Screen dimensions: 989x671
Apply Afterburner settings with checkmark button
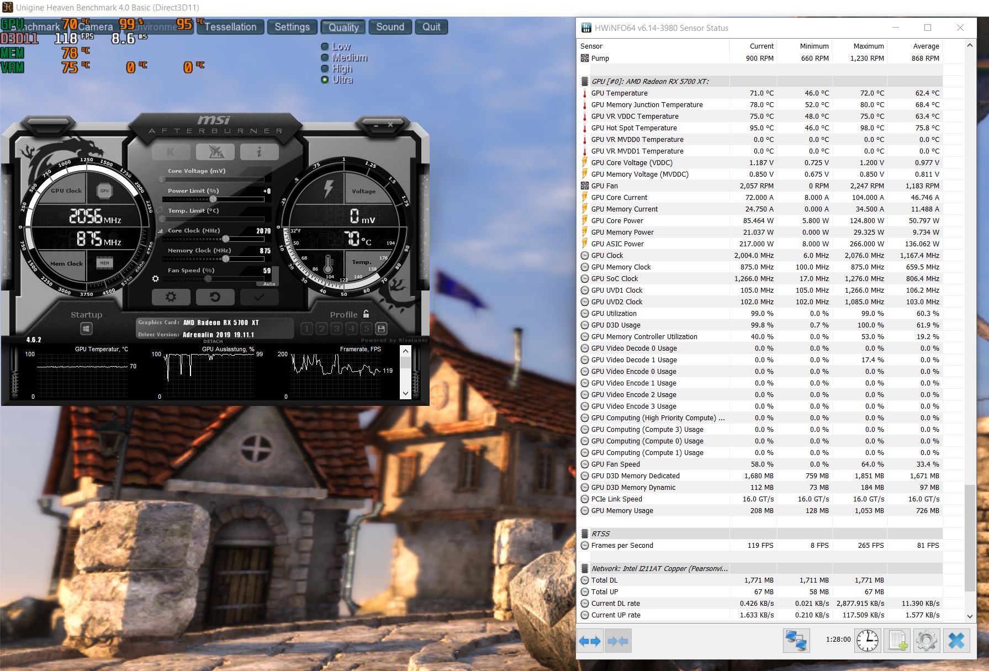click(259, 297)
